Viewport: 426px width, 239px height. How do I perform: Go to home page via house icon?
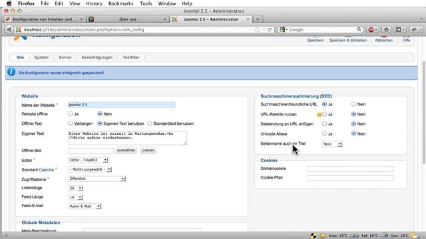386,29
